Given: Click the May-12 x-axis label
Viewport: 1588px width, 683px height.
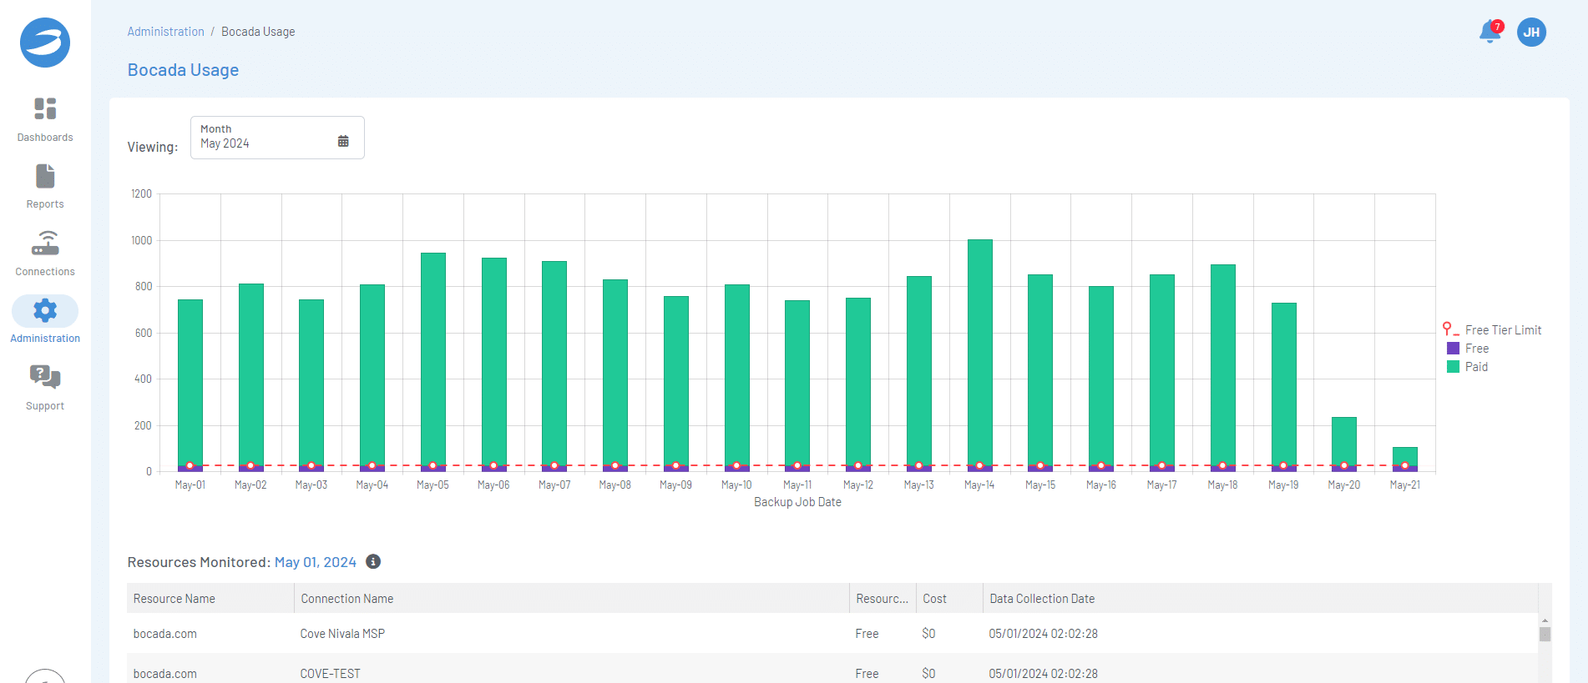Looking at the screenshot, I should (x=858, y=485).
